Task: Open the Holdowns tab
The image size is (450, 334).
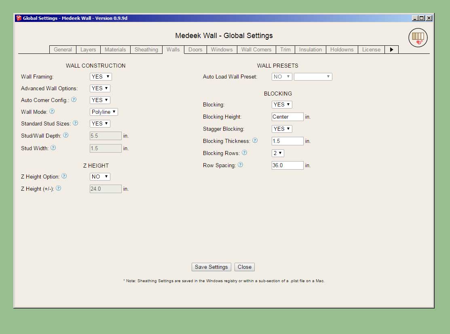Action: [x=342, y=49]
